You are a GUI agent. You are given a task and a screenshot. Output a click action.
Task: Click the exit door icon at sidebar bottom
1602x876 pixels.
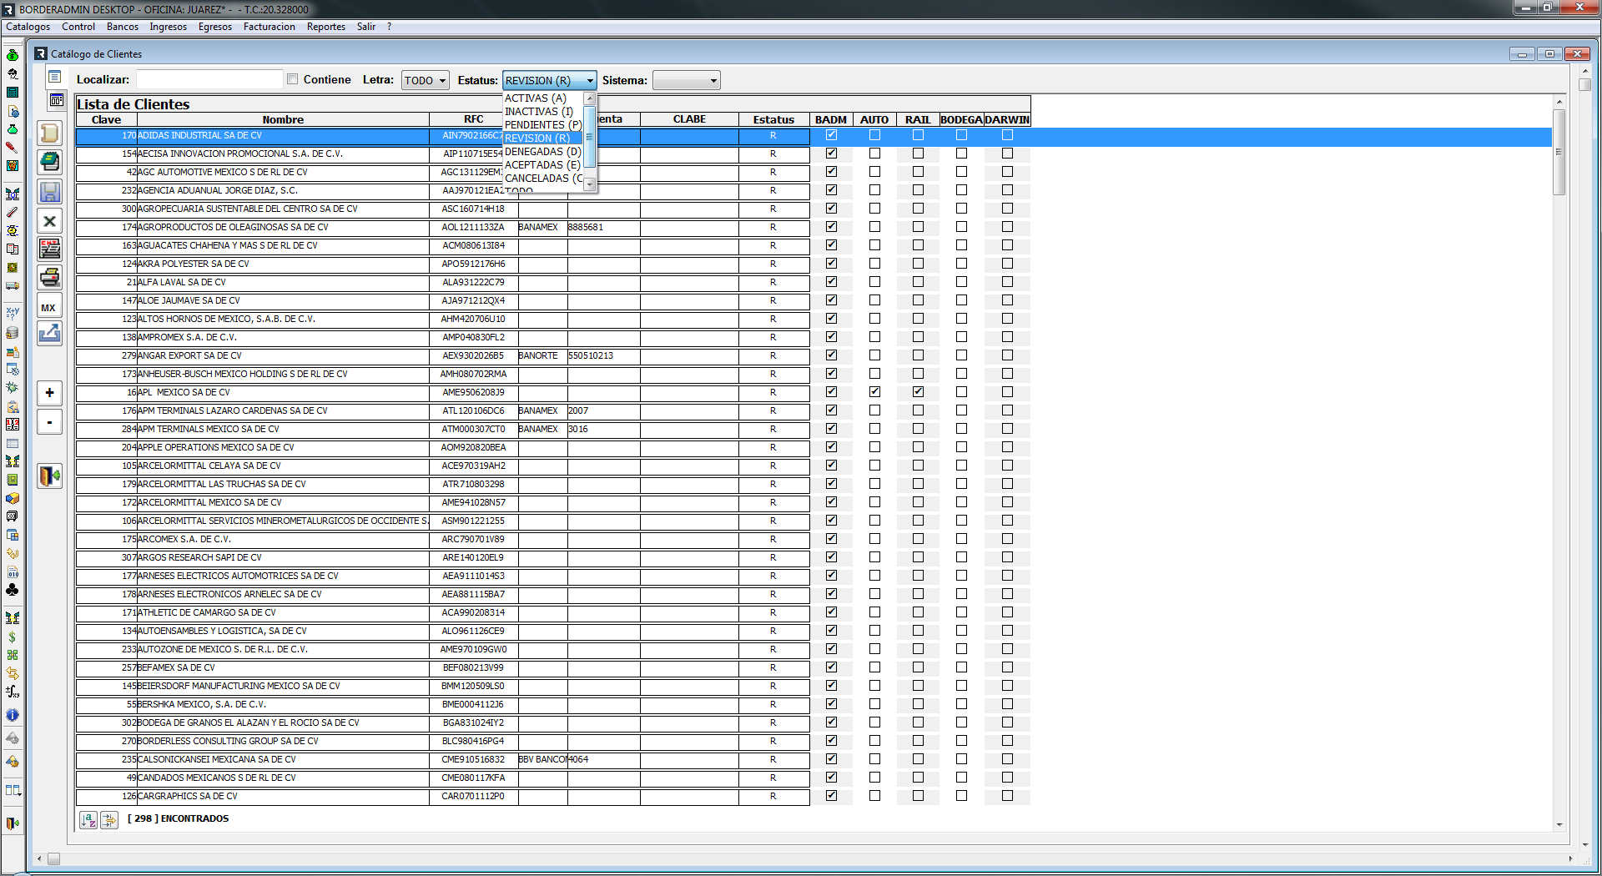[13, 823]
